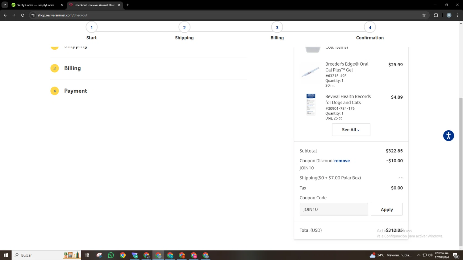
Task: Open the purple checkmark app taskbar icon
Action: coord(135,255)
